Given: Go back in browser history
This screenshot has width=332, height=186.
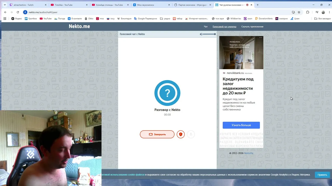Looking at the screenshot, I should pos(5,12).
